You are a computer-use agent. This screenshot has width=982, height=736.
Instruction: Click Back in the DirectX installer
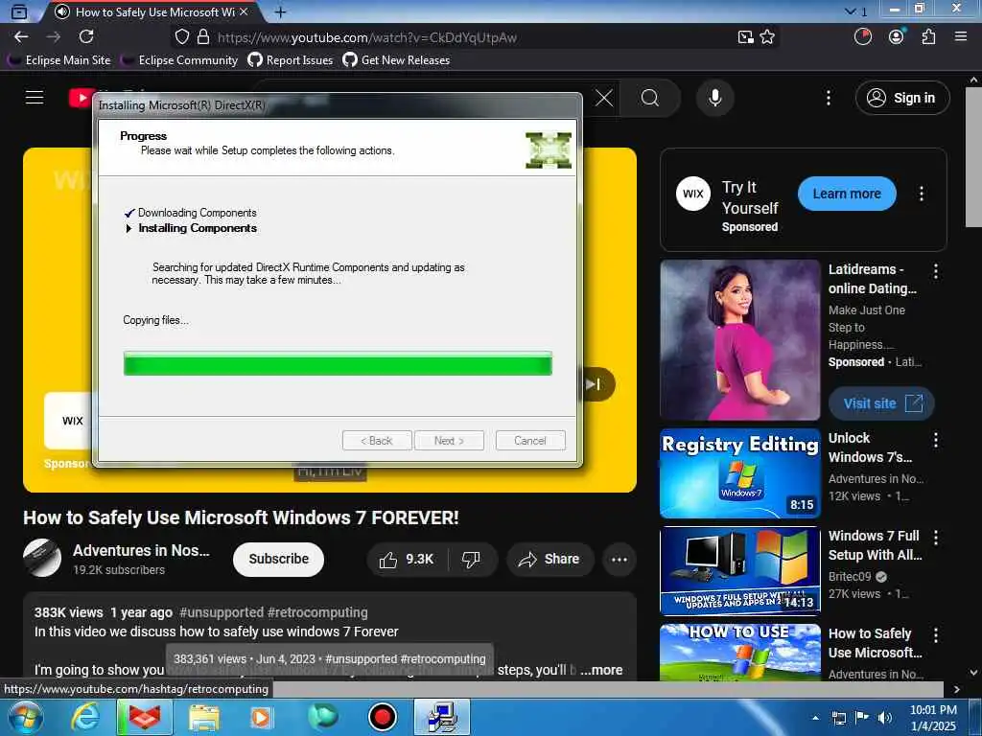point(377,441)
